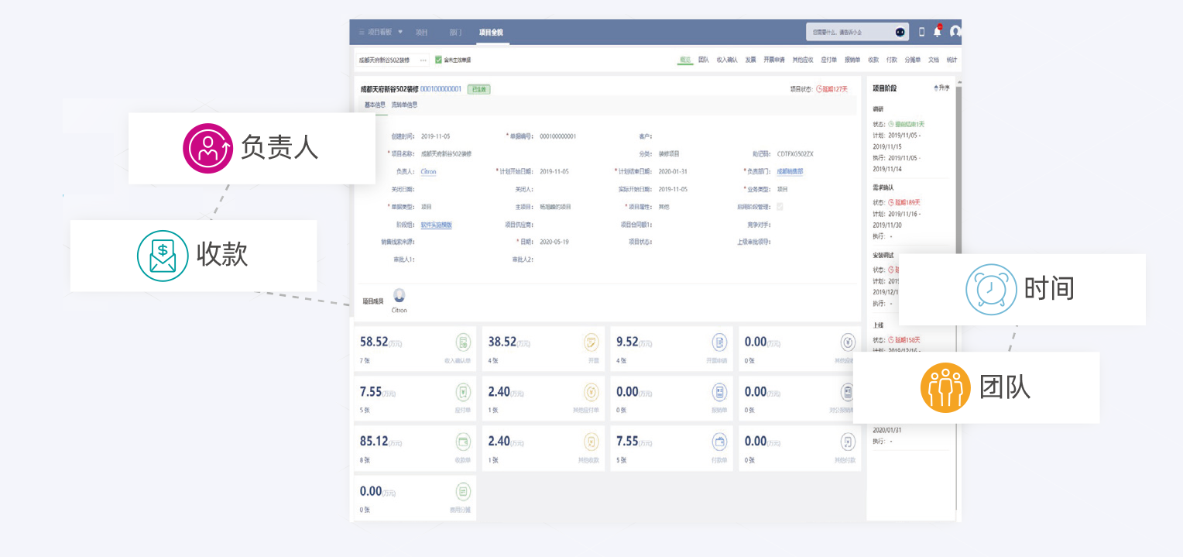Toggle the 含未生效单据 checkbox

[438, 60]
